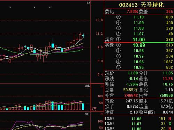Click the X万 volume unit label
Screen dimensions: 174x130
94,109
